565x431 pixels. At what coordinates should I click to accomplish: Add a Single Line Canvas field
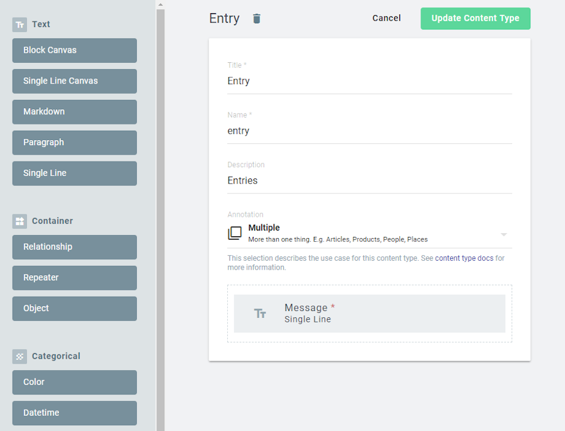(75, 81)
